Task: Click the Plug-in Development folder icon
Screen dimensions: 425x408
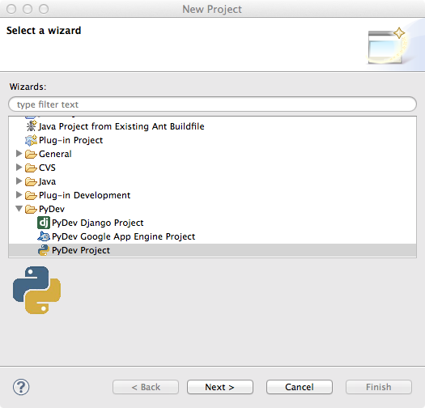Action: pyautogui.click(x=31, y=195)
